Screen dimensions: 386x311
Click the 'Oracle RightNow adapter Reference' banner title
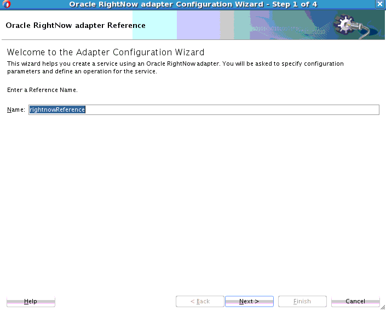[76, 25]
